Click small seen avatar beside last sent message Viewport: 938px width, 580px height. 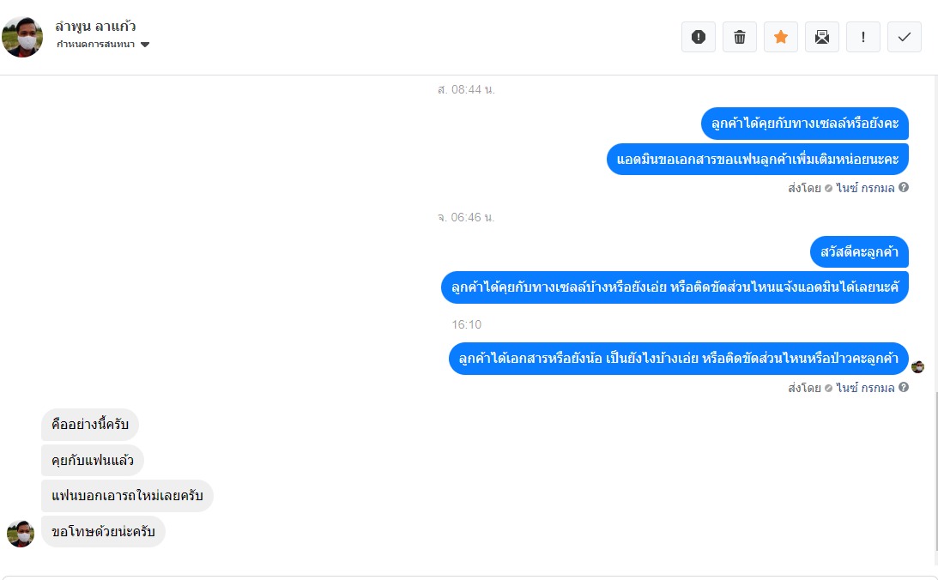coord(917,366)
